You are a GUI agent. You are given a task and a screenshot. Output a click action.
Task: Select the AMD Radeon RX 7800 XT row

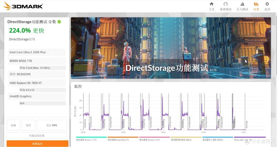(x=37, y=83)
